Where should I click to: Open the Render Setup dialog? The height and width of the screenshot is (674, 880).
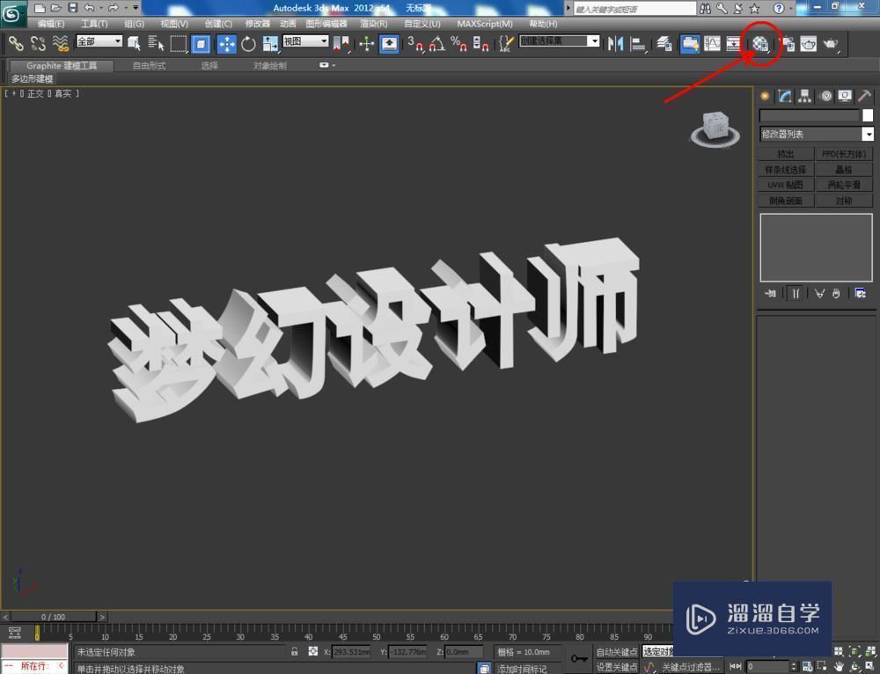coord(788,43)
